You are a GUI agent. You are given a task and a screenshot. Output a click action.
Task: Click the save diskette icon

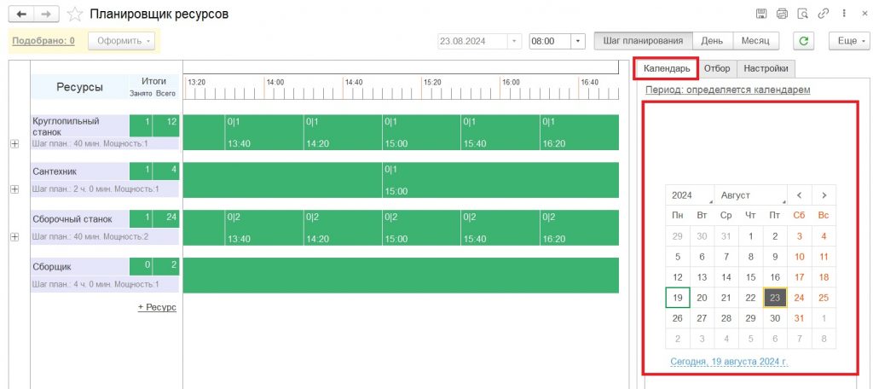(761, 14)
